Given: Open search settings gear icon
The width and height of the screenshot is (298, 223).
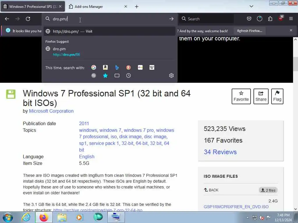Looking at the screenshot, I should [x=171, y=75].
